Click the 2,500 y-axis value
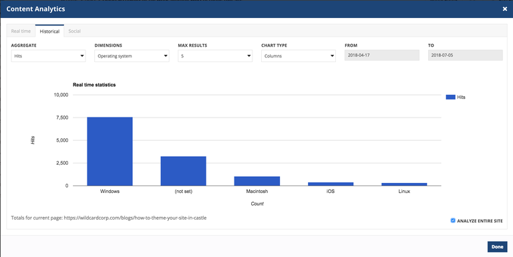This screenshot has width=513, height=257. point(61,163)
